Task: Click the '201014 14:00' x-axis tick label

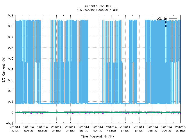Action: 111,129
